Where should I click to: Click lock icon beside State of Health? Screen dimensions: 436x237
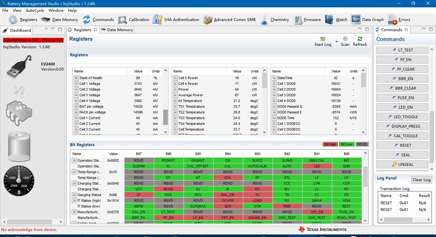[x=76, y=78]
